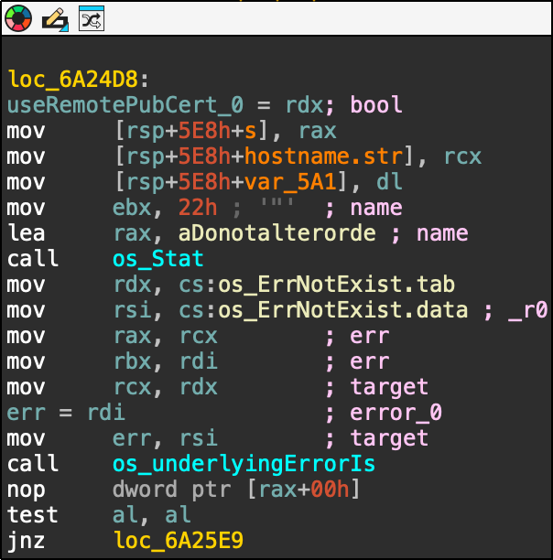Click the edit node pencil icon
Viewport: 553px width, 560px height.
coord(54,17)
